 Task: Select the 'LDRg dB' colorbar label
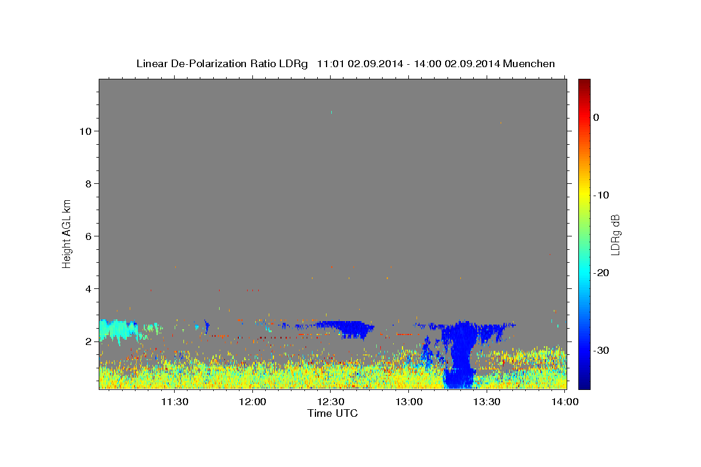click(x=615, y=235)
